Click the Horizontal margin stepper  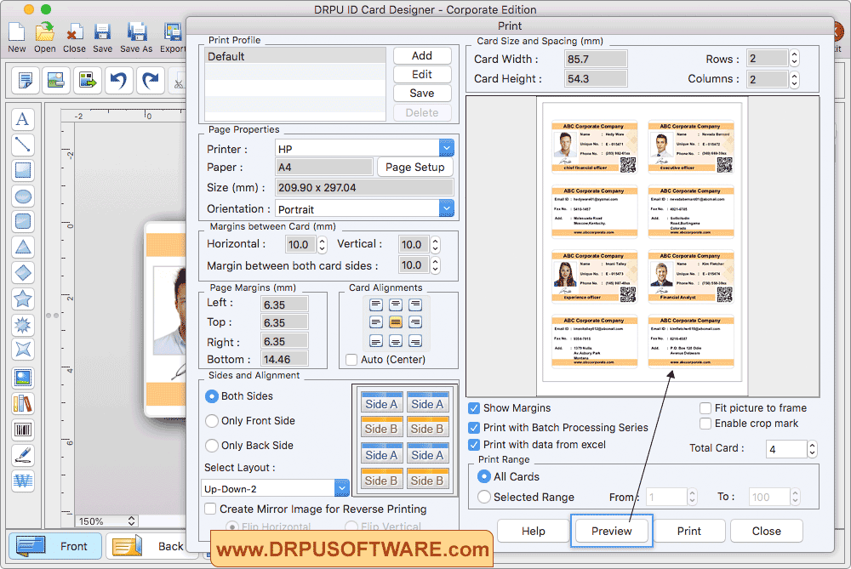click(x=323, y=245)
